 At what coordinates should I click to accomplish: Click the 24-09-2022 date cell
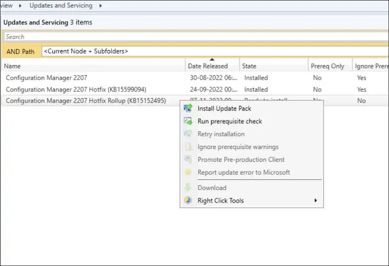click(x=214, y=89)
